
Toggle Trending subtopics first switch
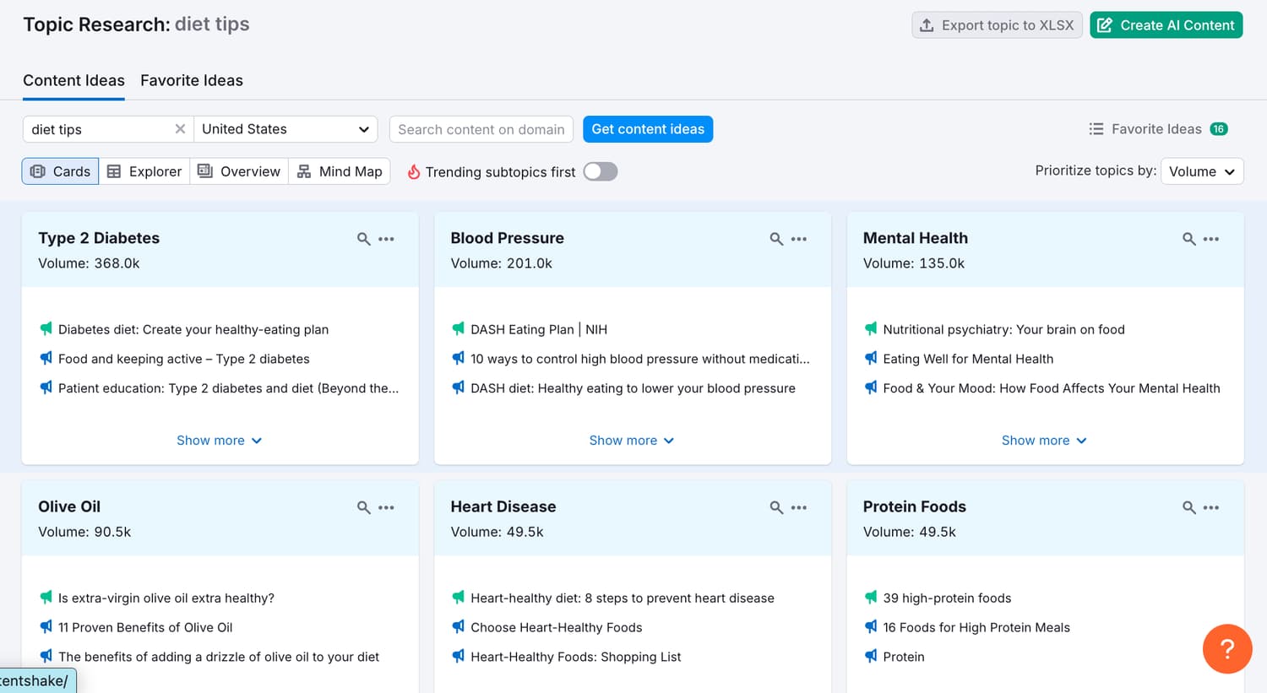click(601, 171)
